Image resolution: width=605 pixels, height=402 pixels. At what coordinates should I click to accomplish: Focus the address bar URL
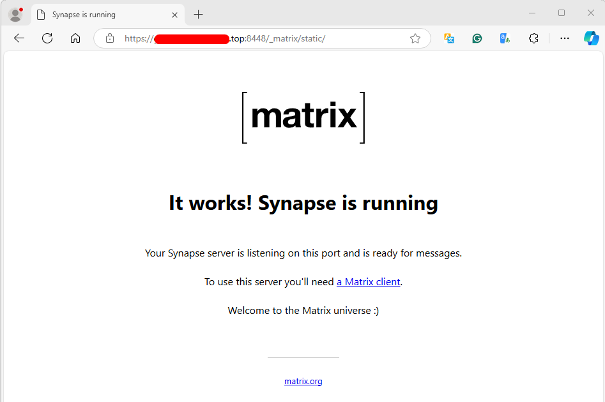pos(262,38)
